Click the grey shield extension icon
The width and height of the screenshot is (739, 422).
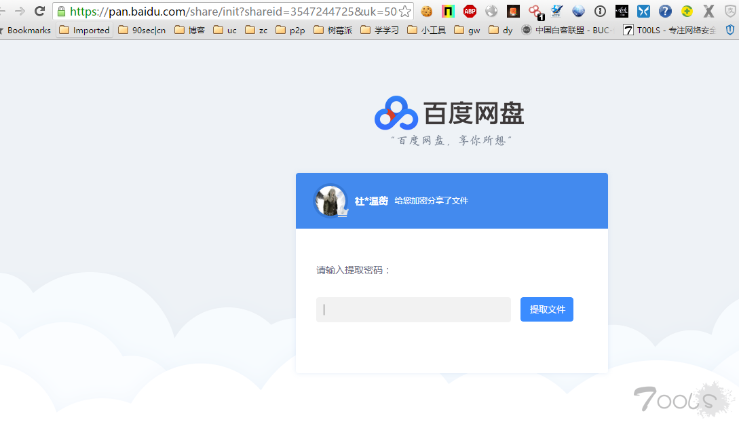(x=730, y=12)
